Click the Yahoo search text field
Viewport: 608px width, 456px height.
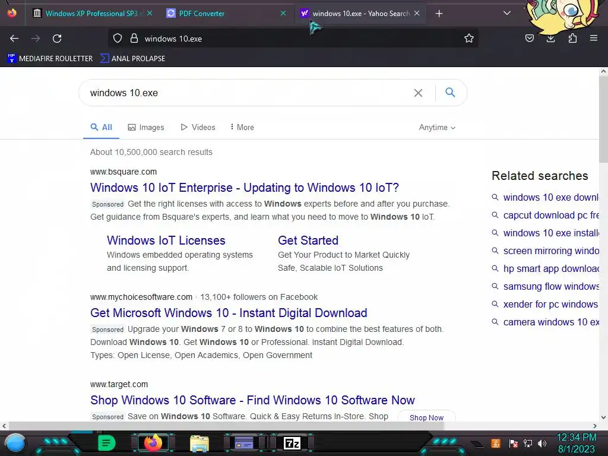pos(248,93)
